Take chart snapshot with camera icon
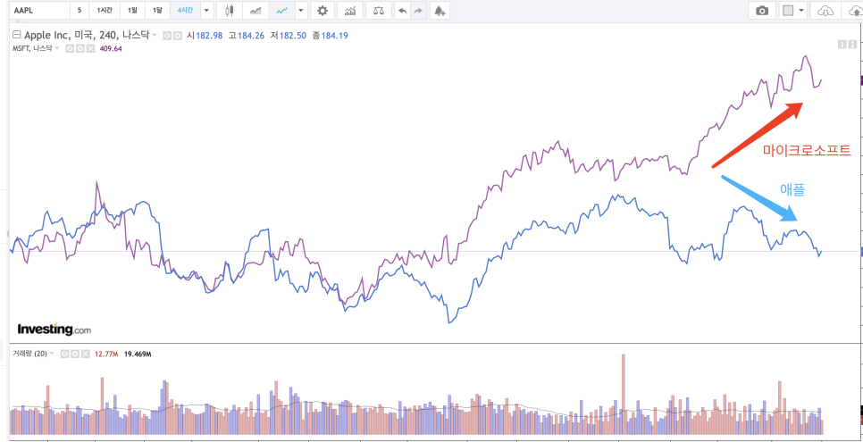 762,11
